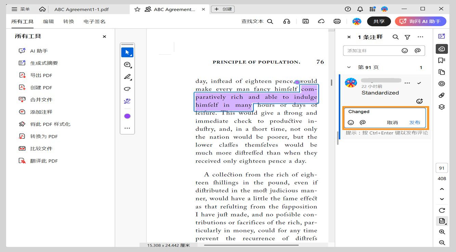The height and width of the screenshot is (252, 456).
Task: Open the bookmarks panel icon
Action: click(442, 61)
